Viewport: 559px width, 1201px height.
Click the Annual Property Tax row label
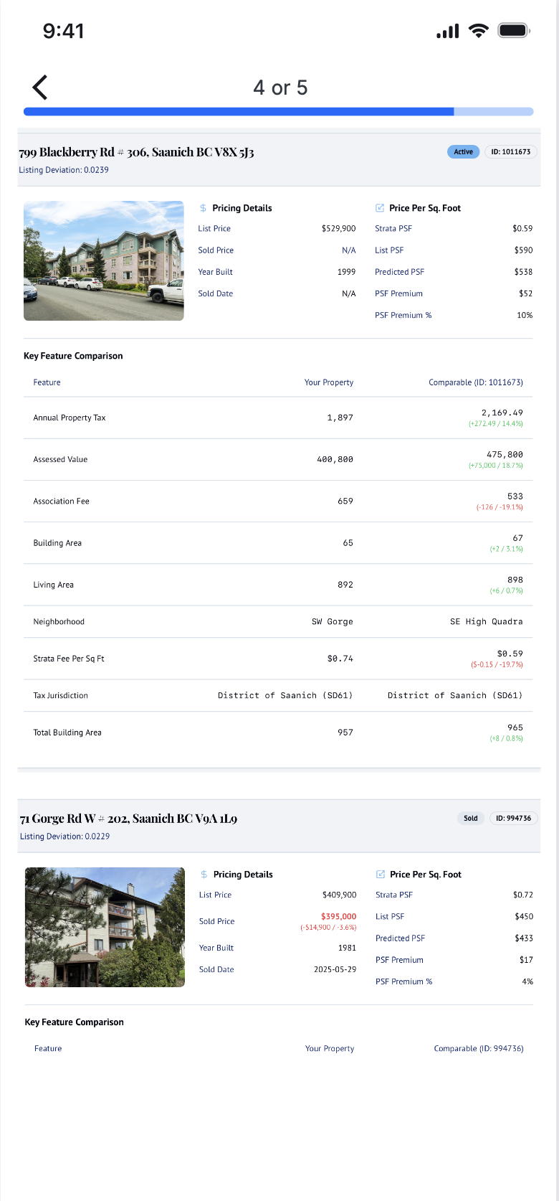point(70,418)
